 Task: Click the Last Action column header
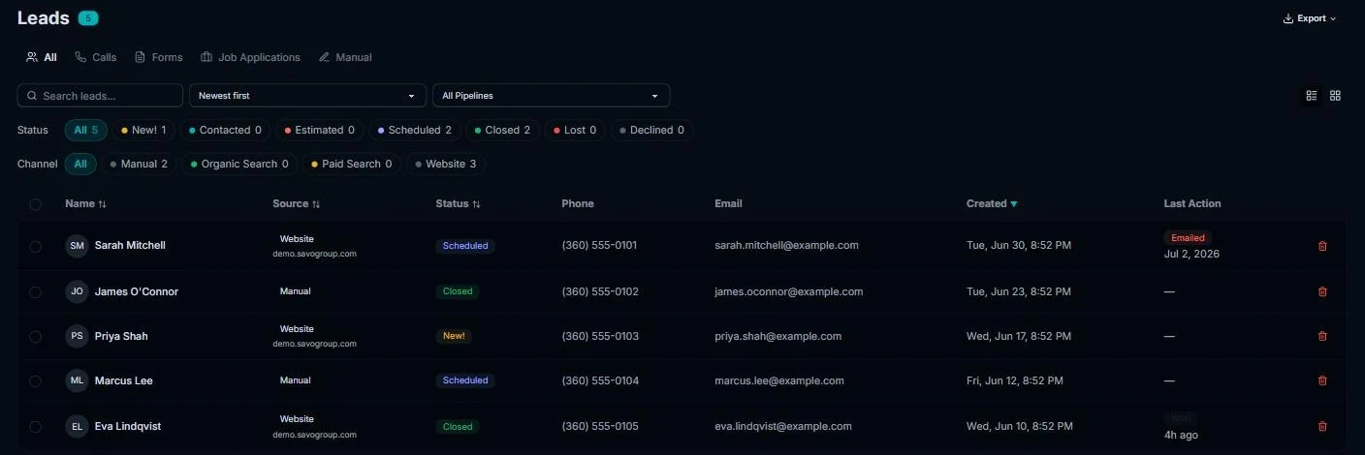point(1192,204)
